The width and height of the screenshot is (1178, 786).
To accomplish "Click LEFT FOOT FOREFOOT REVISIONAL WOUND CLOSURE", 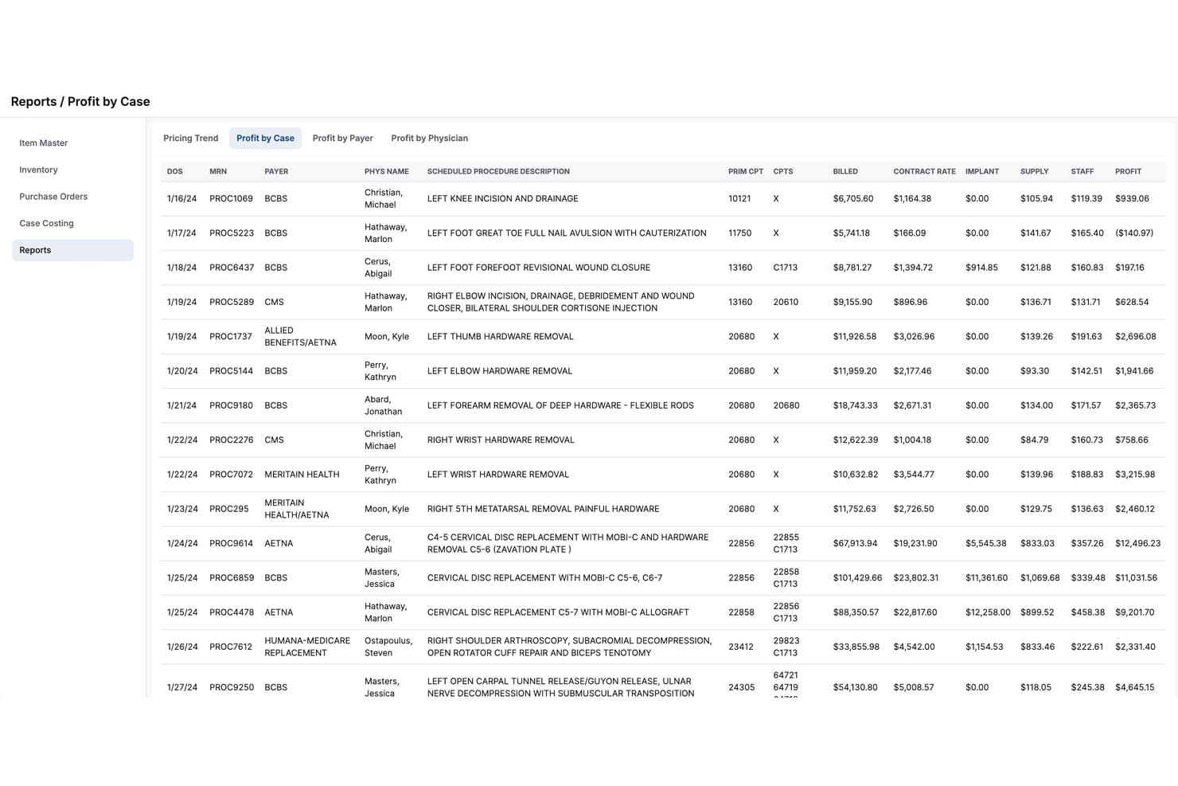I will click(539, 268).
